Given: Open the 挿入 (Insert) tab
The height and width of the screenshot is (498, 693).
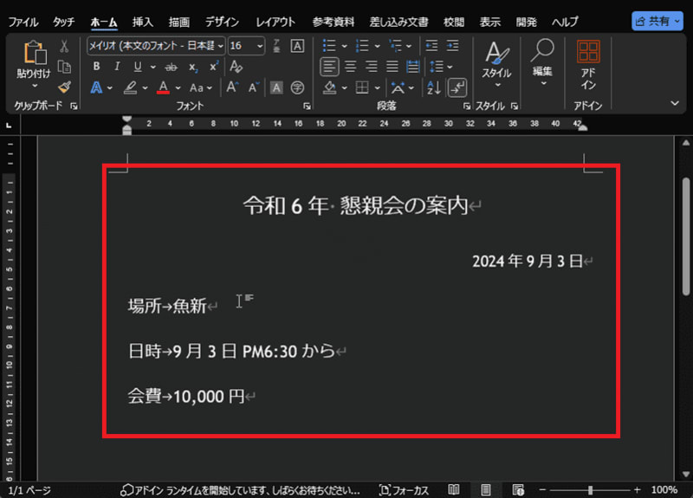Looking at the screenshot, I should [143, 22].
